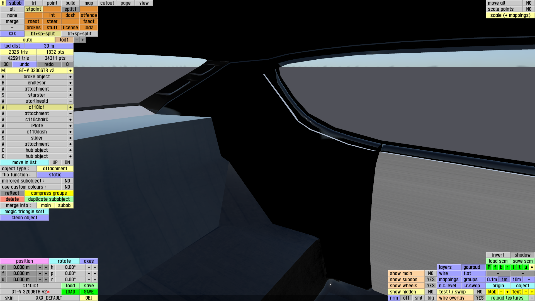The width and height of the screenshot is (535, 301).
Task: Change object type attachment selector
Action: [55, 169]
